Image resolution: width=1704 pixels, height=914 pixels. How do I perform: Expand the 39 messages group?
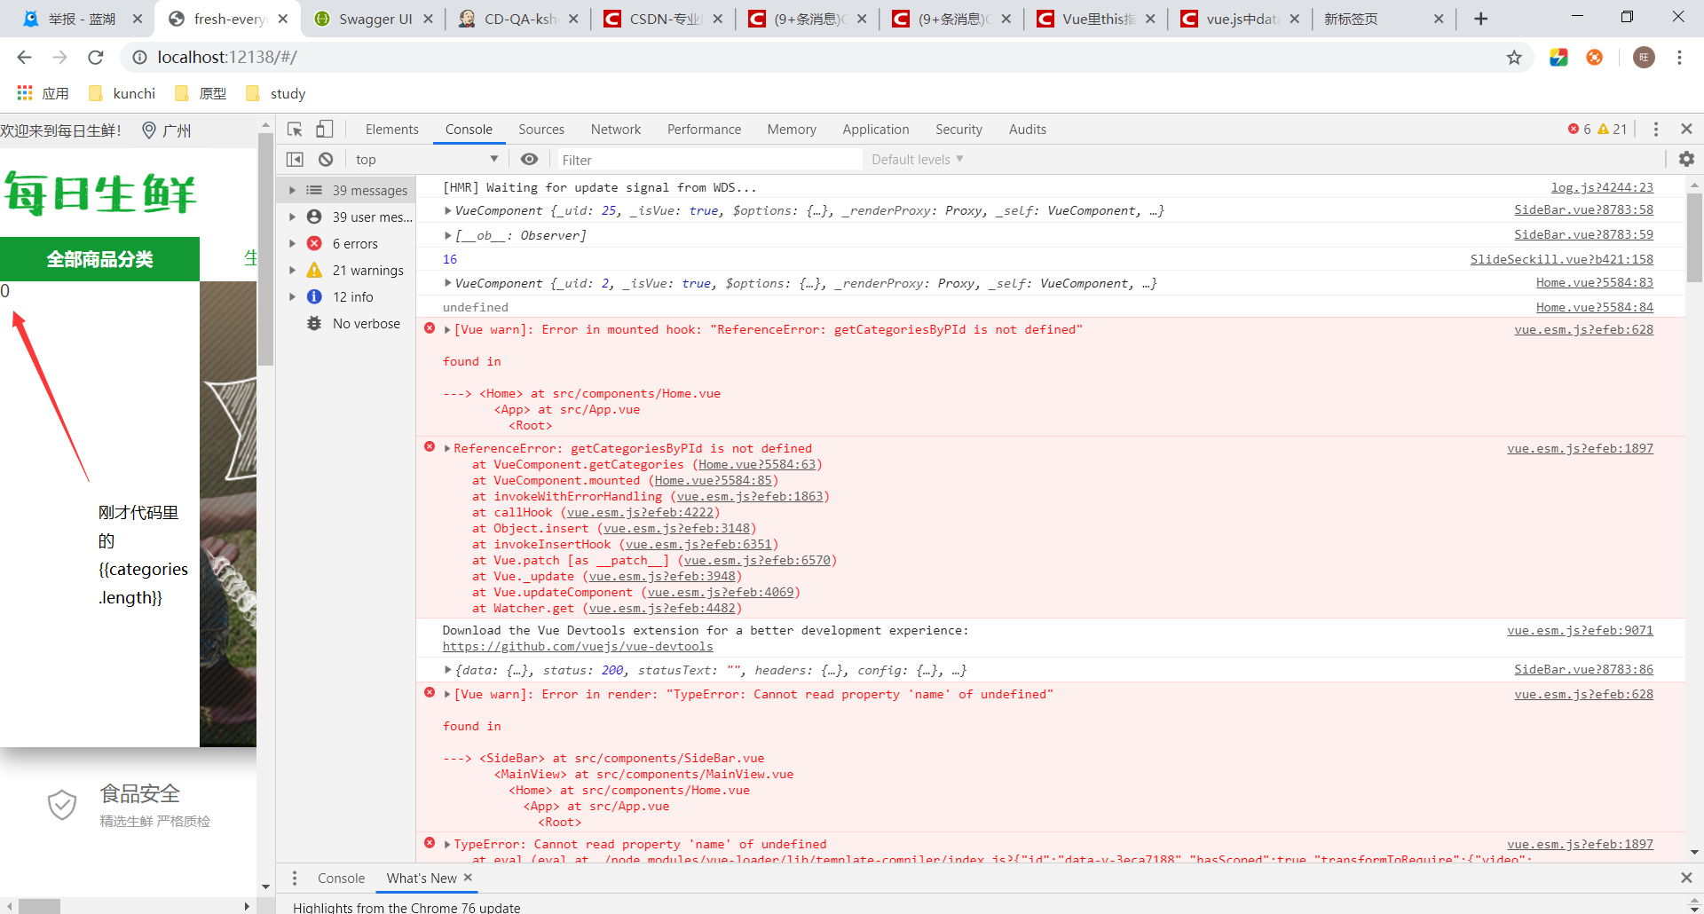[292, 190]
